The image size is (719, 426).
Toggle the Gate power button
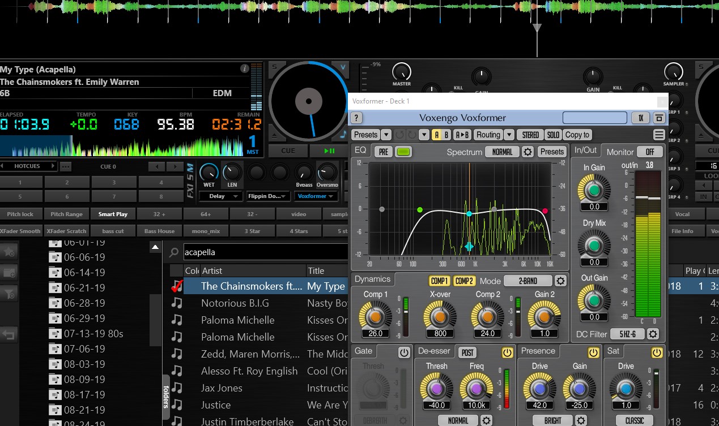tap(403, 352)
